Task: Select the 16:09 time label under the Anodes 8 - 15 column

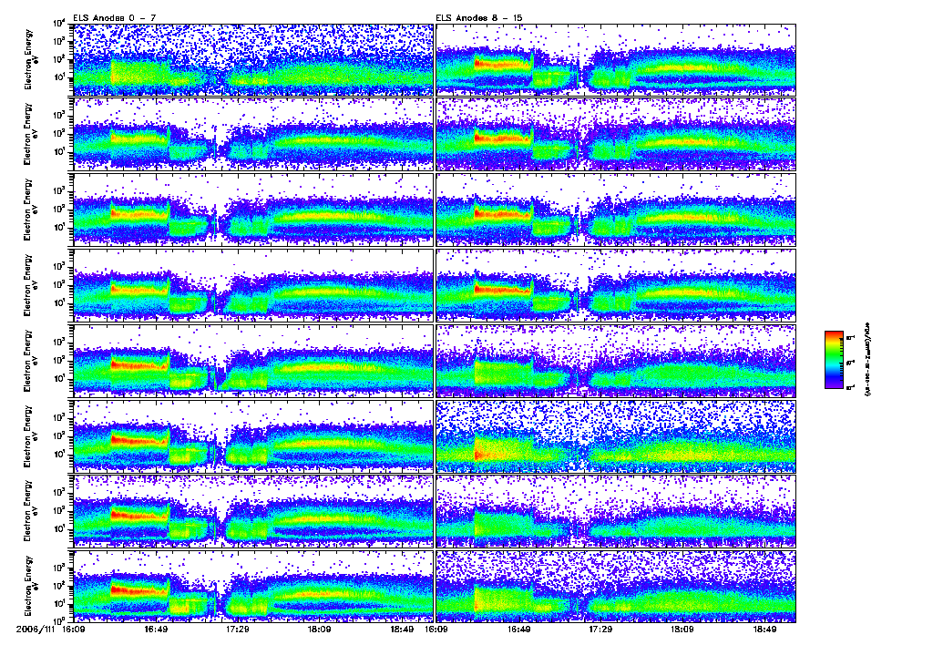Action: (x=436, y=630)
